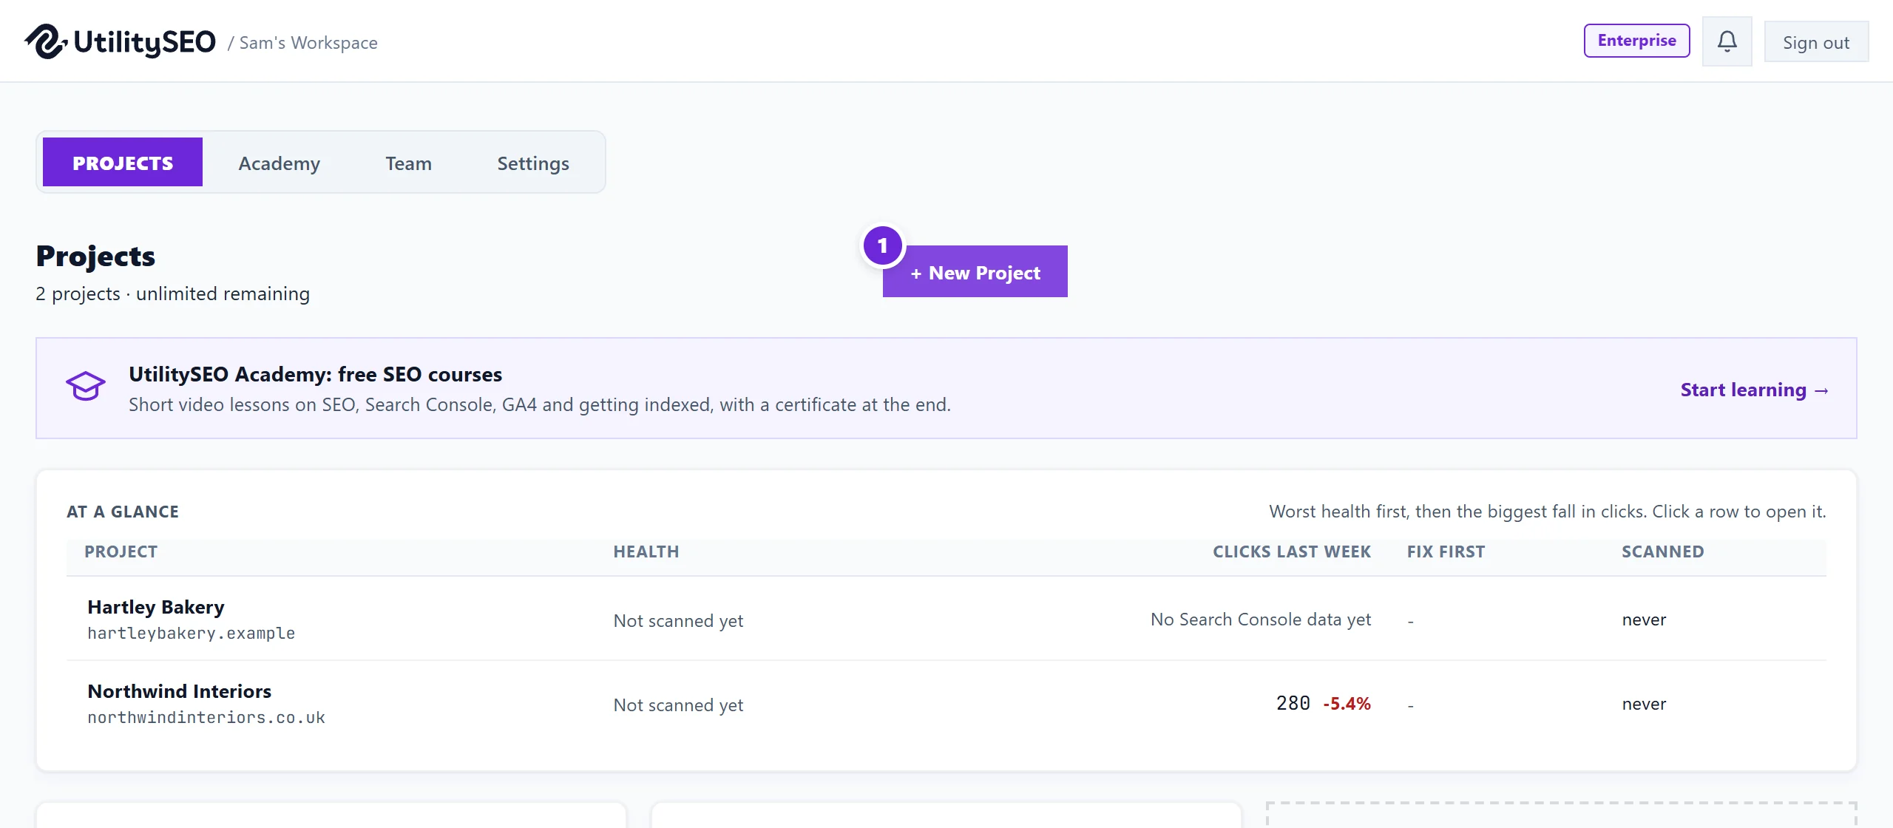This screenshot has width=1893, height=828.
Task: Click Hartley Bakery's Not scanned yet status
Action: (x=678, y=621)
